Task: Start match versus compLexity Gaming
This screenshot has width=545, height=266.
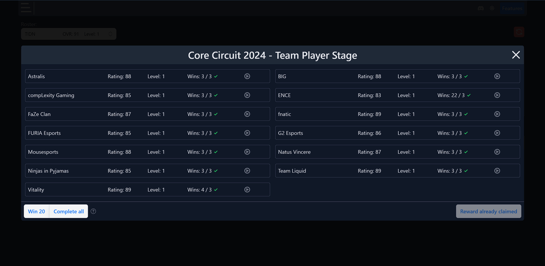Action: [x=247, y=95]
